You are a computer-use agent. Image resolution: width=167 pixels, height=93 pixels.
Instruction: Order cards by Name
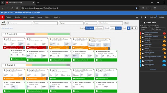point(112,28)
